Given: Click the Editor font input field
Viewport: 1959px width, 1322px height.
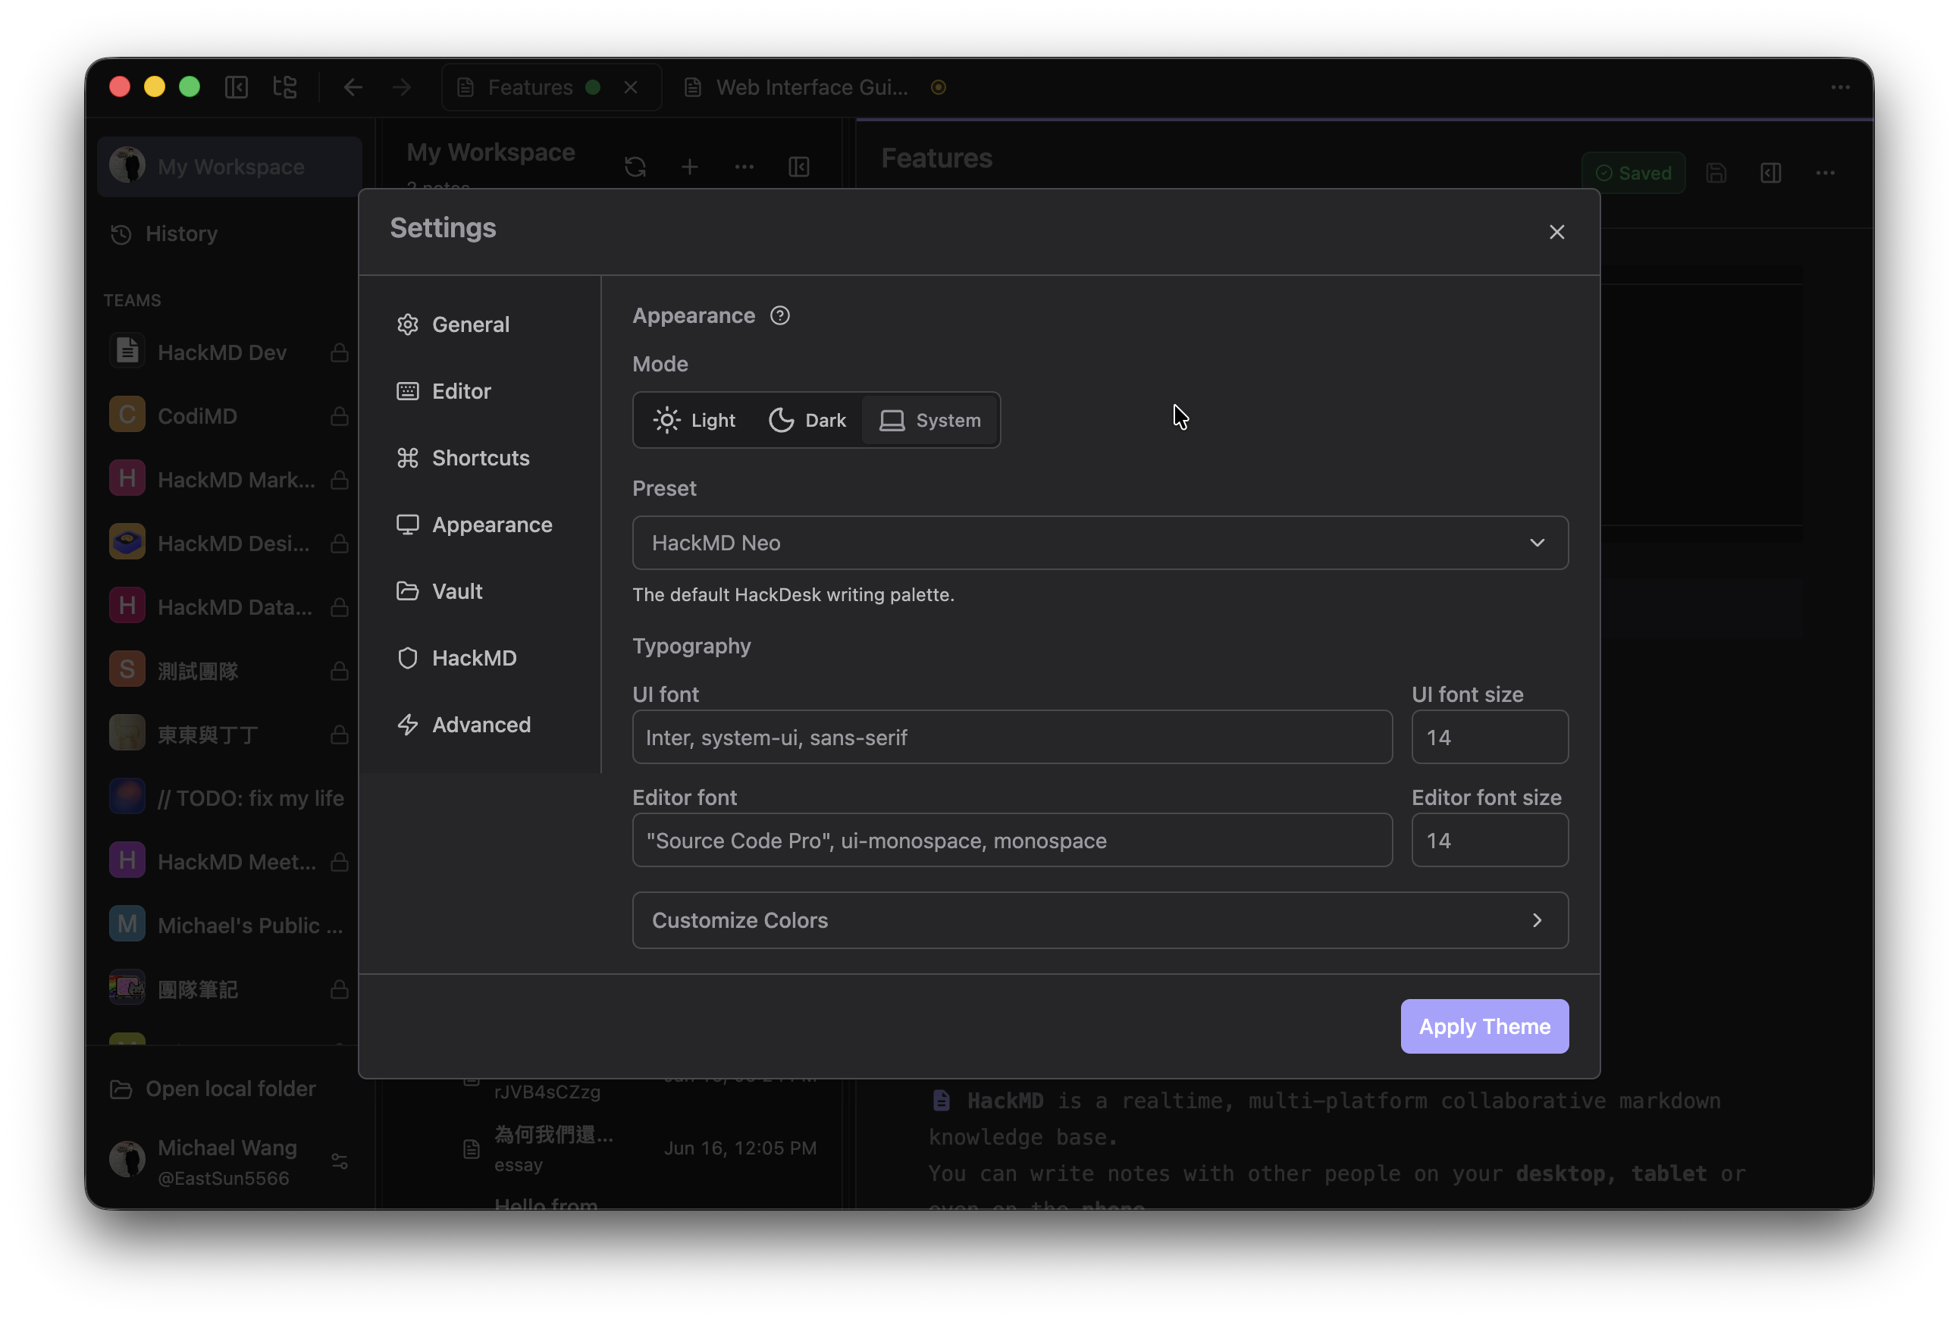Looking at the screenshot, I should [x=1011, y=840].
